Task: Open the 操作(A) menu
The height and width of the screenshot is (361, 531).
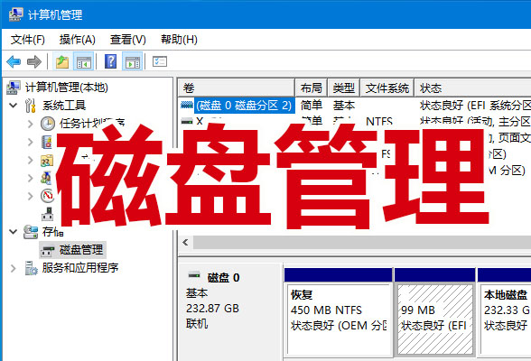Action: [78, 40]
